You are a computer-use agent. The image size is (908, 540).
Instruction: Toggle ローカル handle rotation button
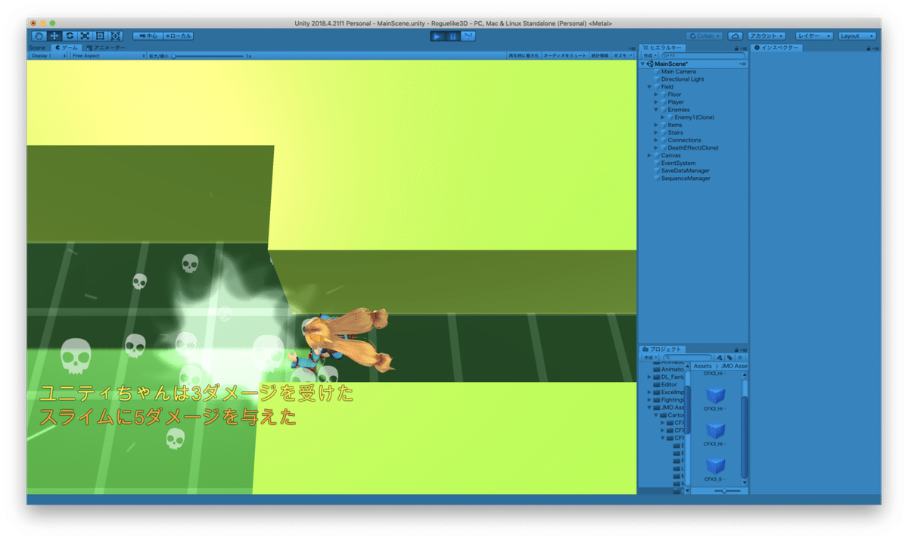coord(178,36)
